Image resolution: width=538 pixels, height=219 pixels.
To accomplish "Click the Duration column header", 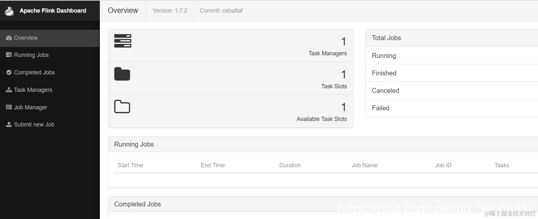I will pyautogui.click(x=290, y=165).
